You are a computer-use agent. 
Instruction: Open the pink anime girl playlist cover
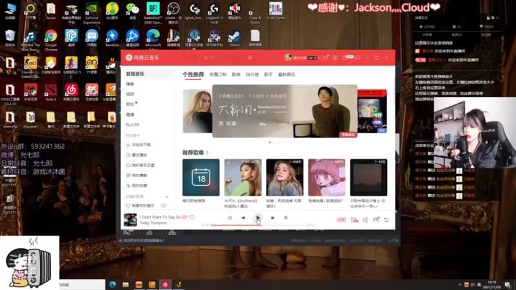[x=327, y=178]
